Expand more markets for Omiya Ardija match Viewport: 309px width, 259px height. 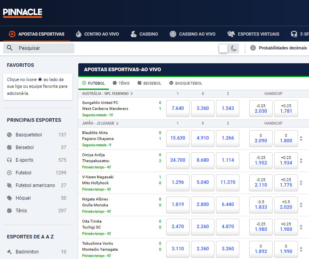pyautogui.click(x=301, y=161)
